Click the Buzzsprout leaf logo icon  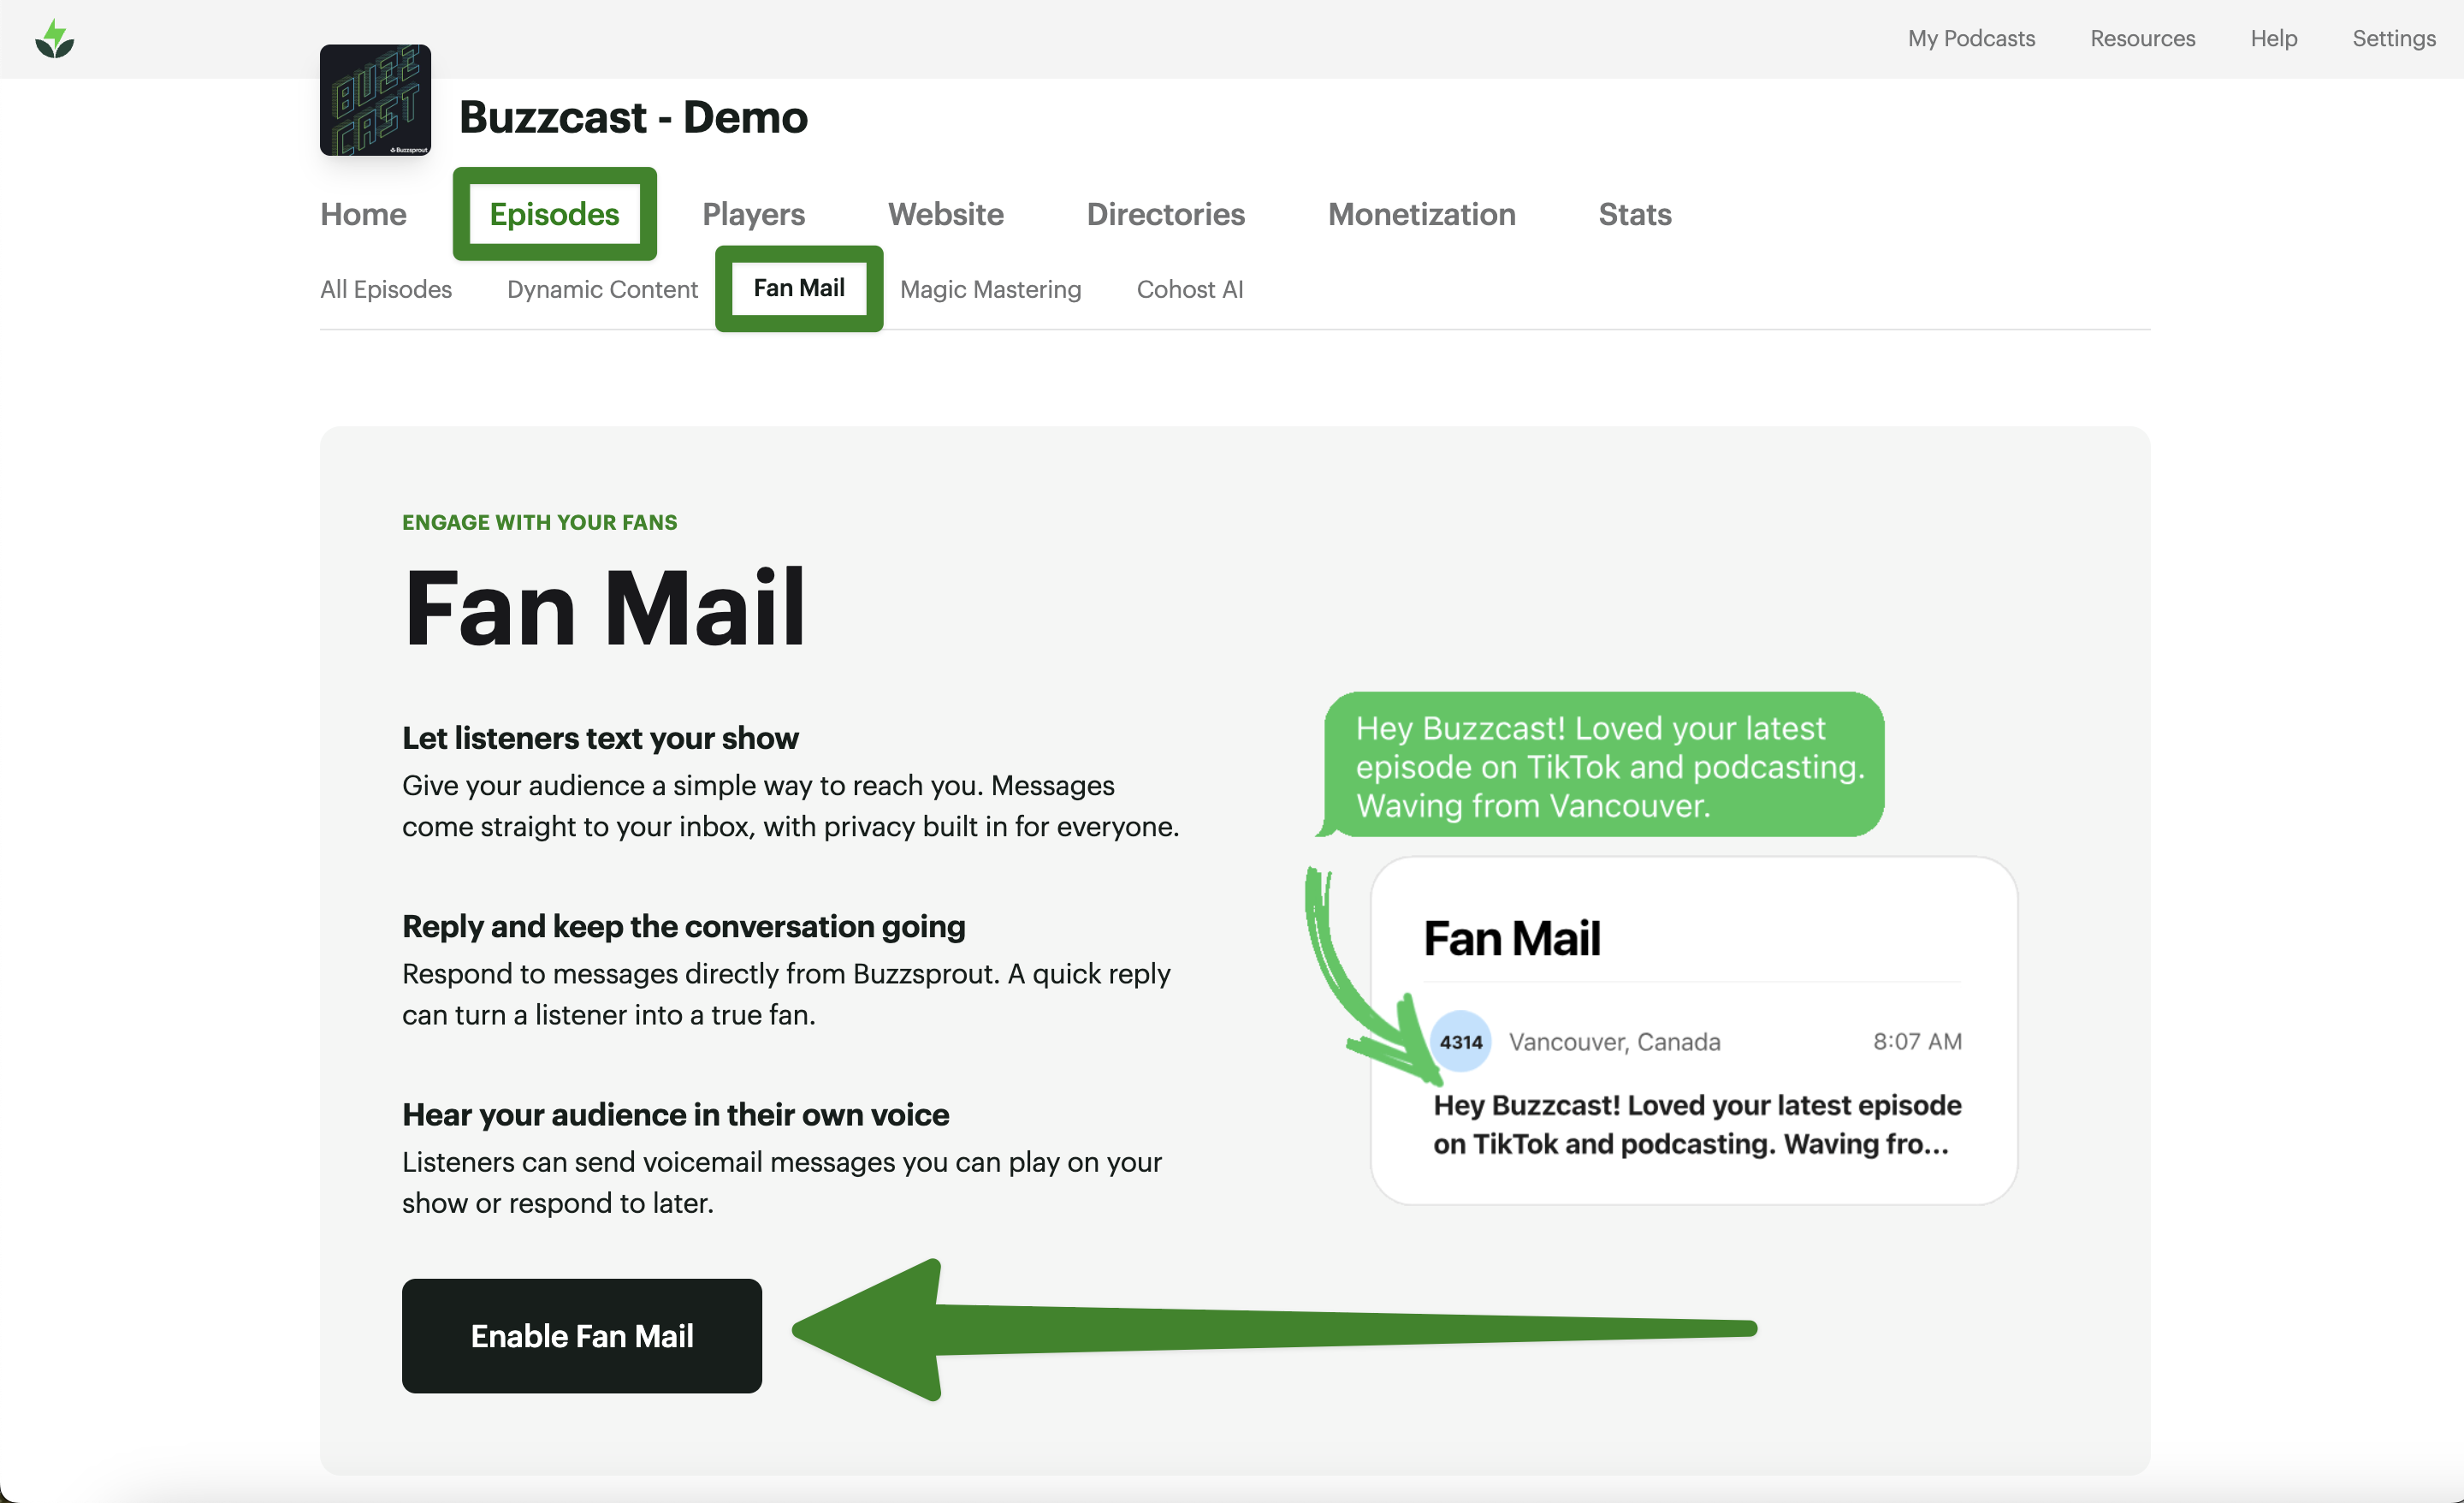coord(55,40)
